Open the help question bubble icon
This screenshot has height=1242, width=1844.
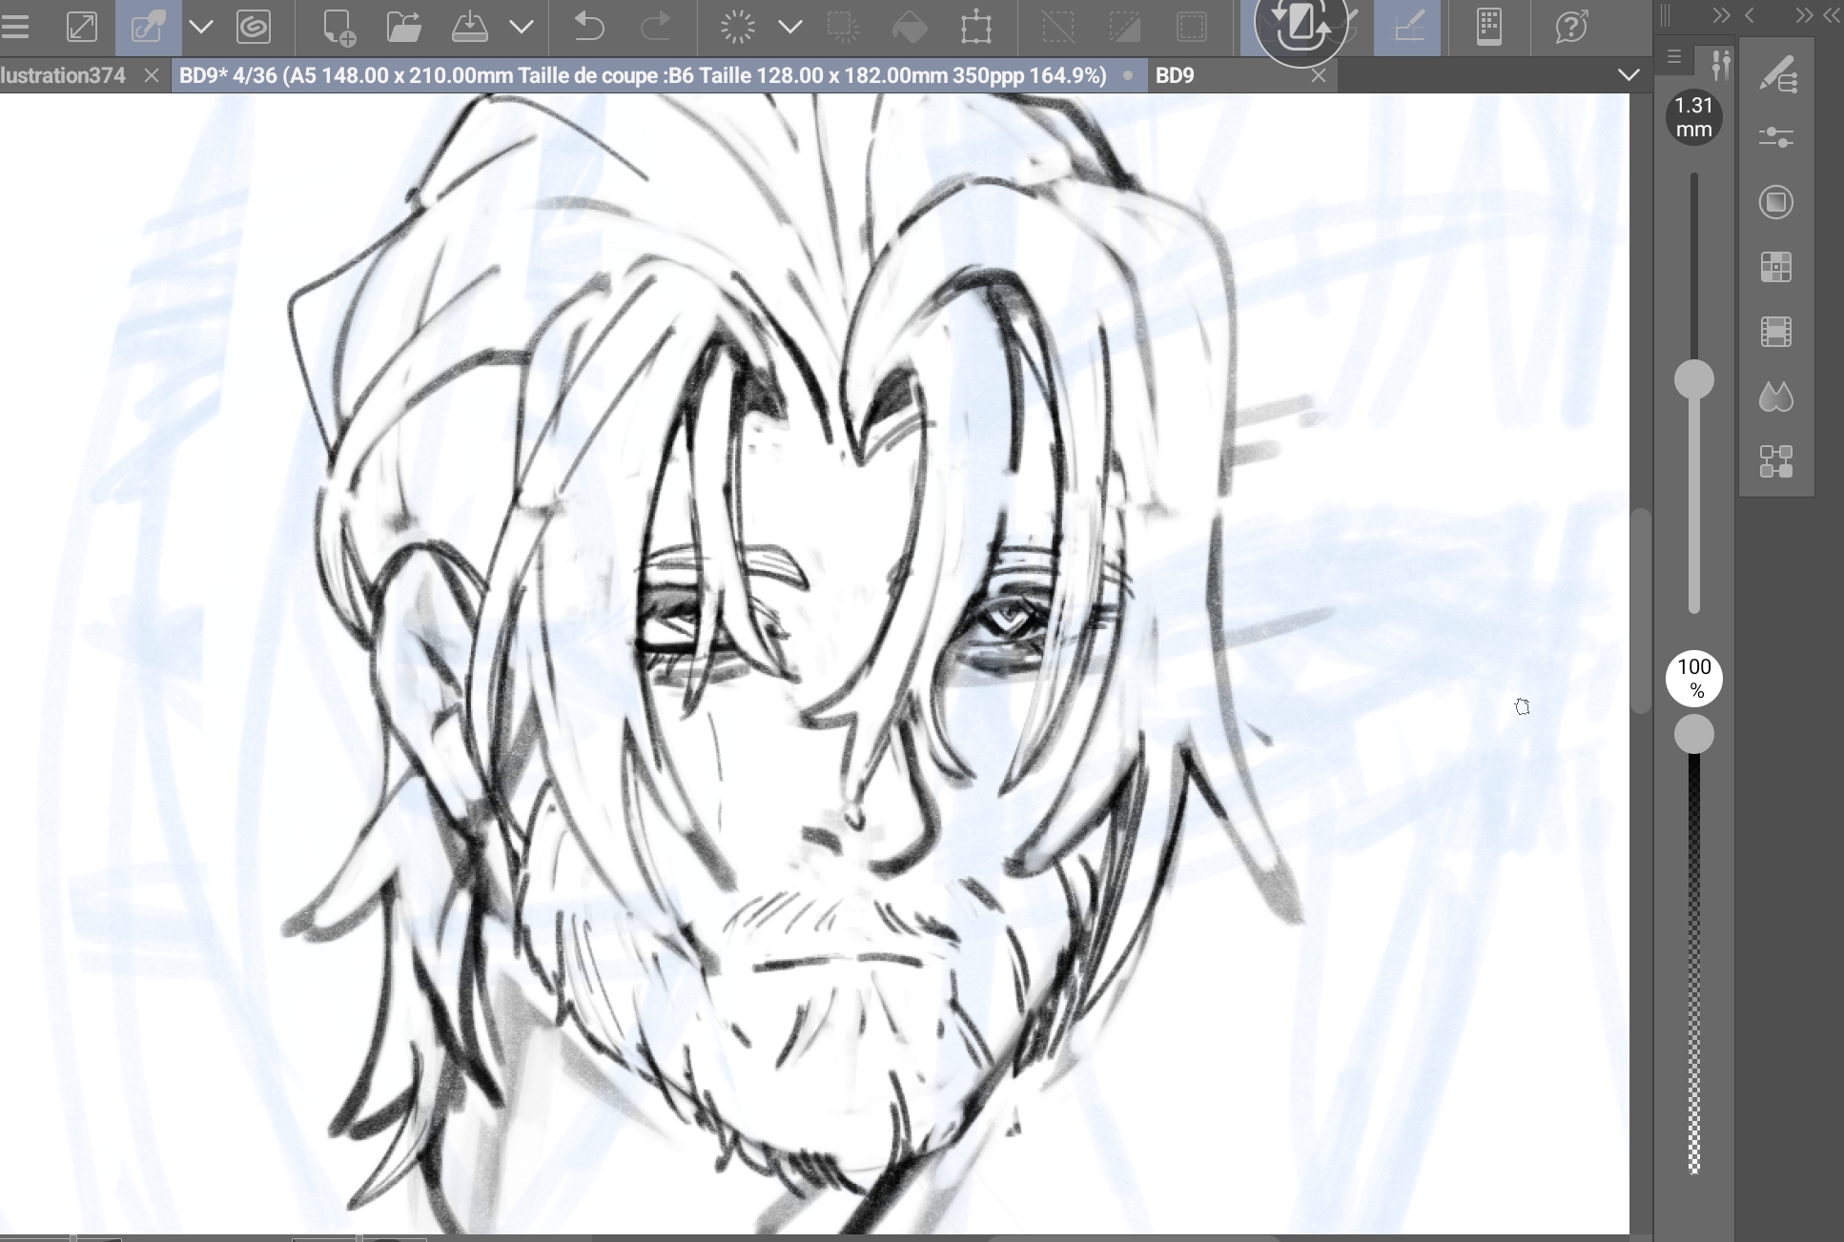coord(1570,26)
